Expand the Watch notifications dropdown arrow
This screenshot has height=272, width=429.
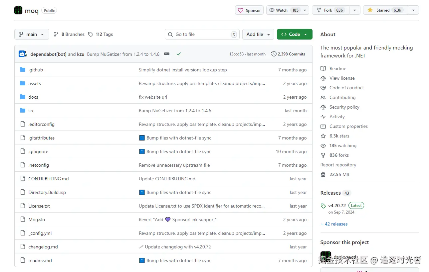coord(305,10)
